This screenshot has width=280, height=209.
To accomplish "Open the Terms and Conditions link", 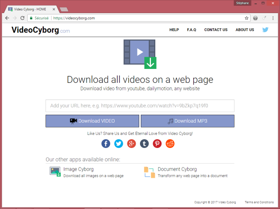I will point(259,202).
